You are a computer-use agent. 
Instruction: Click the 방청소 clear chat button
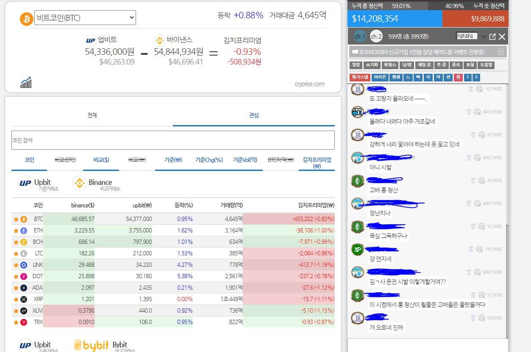[389, 65]
